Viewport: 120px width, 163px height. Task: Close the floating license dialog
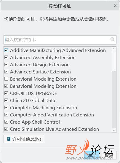pyautogui.click(x=115, y=6)
